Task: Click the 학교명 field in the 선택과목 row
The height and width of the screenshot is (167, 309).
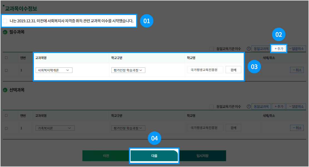Action: click(205, 128)
